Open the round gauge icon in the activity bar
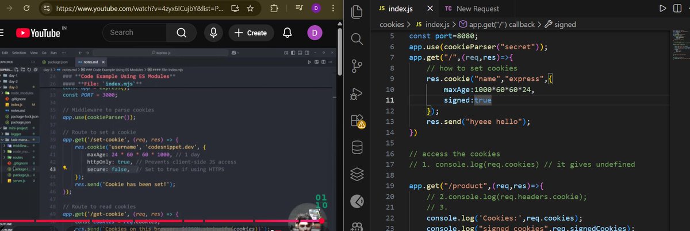This screenshot has width=690, height=231. pos(357,202)
